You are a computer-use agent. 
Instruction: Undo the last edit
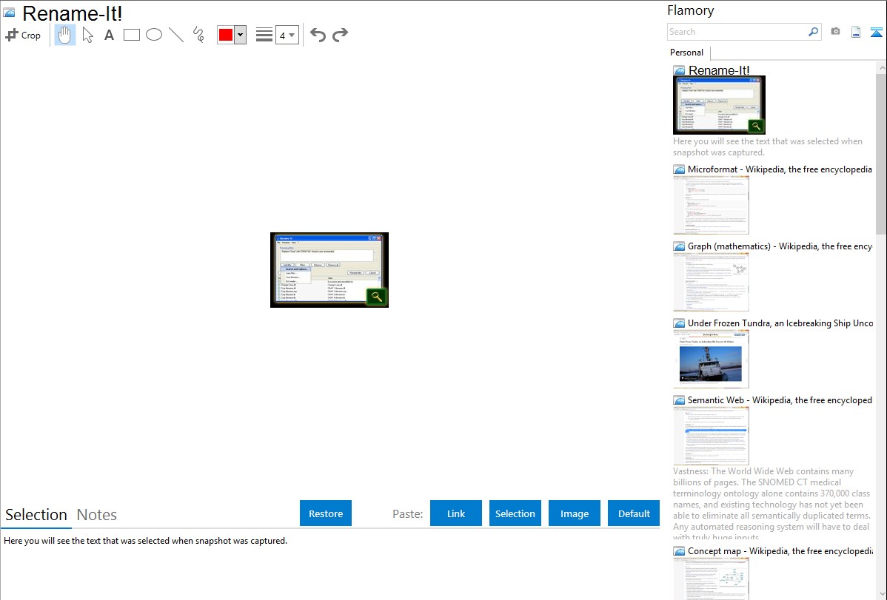pyautogui.click(x=318, y=35)
